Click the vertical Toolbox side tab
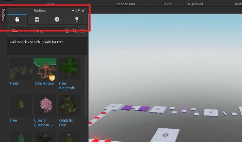This screenshot has width=242, height=142. pyautogui.click(x=3, y=15)
